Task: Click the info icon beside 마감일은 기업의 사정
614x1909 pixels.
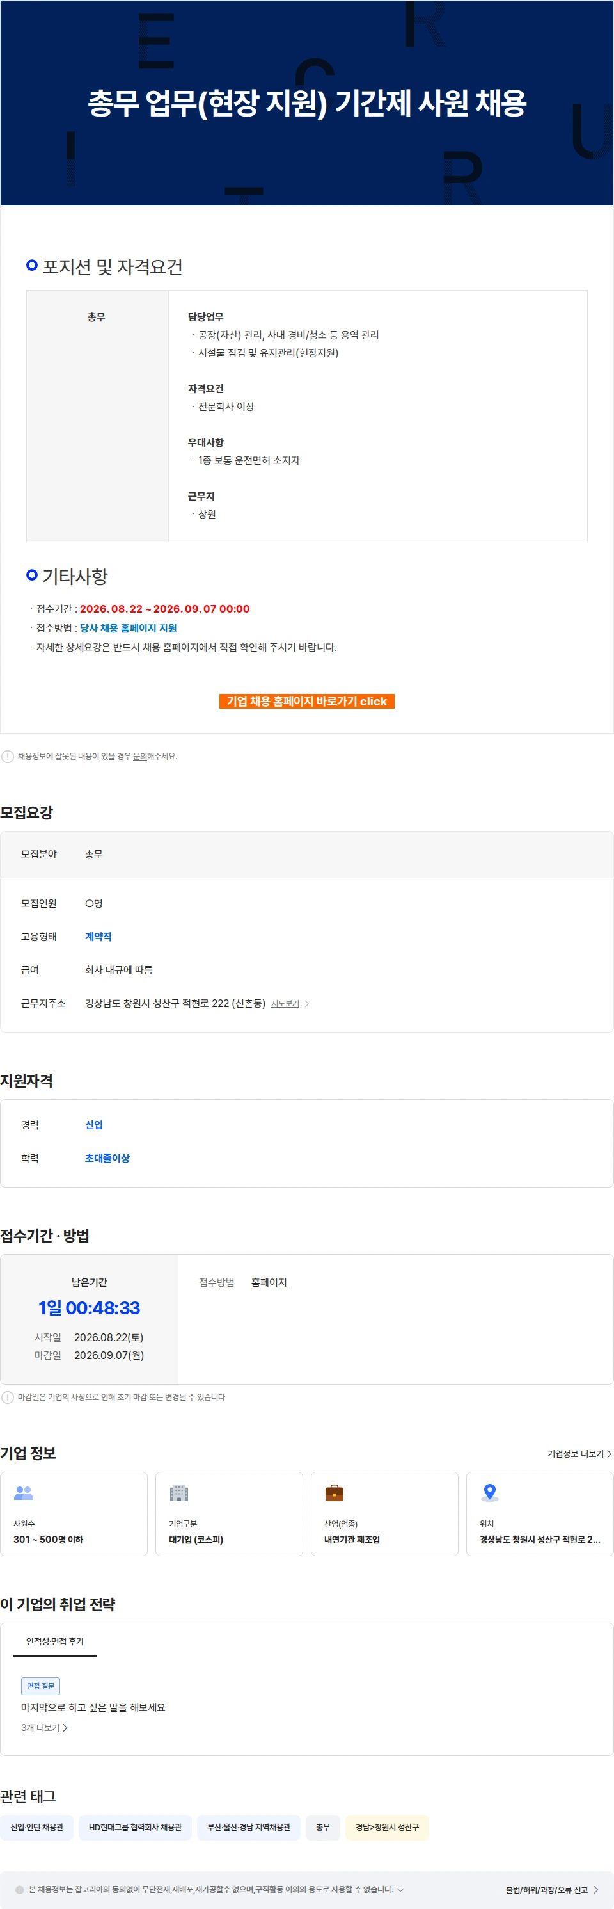Action: (x=8, y=1397)
